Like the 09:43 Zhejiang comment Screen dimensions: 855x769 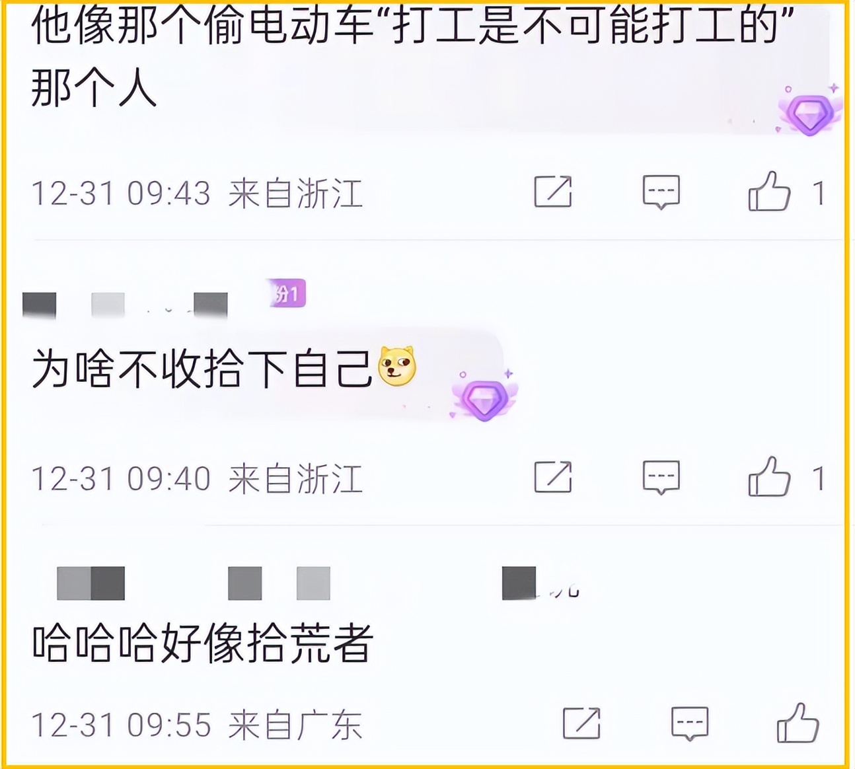(x=770, y=192)
